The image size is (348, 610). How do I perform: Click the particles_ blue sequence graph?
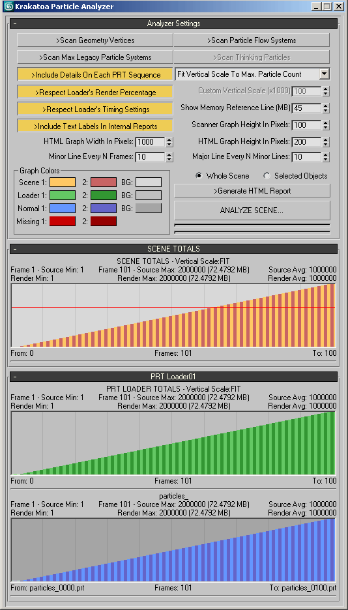(173, 550)
